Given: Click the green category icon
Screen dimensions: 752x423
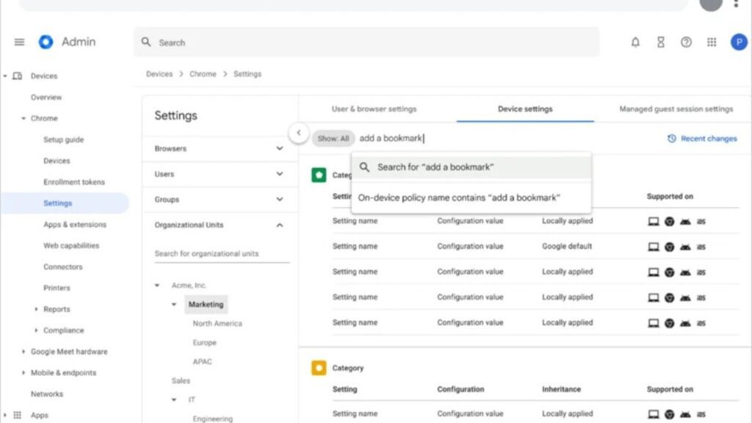Looking at the screenshot, I should tap(319, 175).
